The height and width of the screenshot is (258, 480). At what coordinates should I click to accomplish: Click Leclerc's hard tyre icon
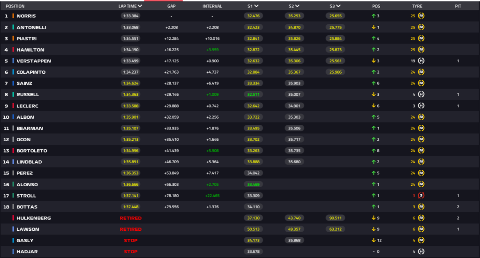coord(421,106)
